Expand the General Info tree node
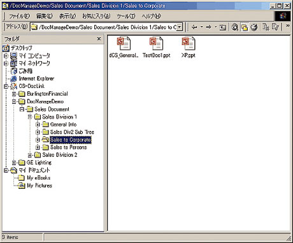This screenshot has width=293, height=243. point(38,124)
